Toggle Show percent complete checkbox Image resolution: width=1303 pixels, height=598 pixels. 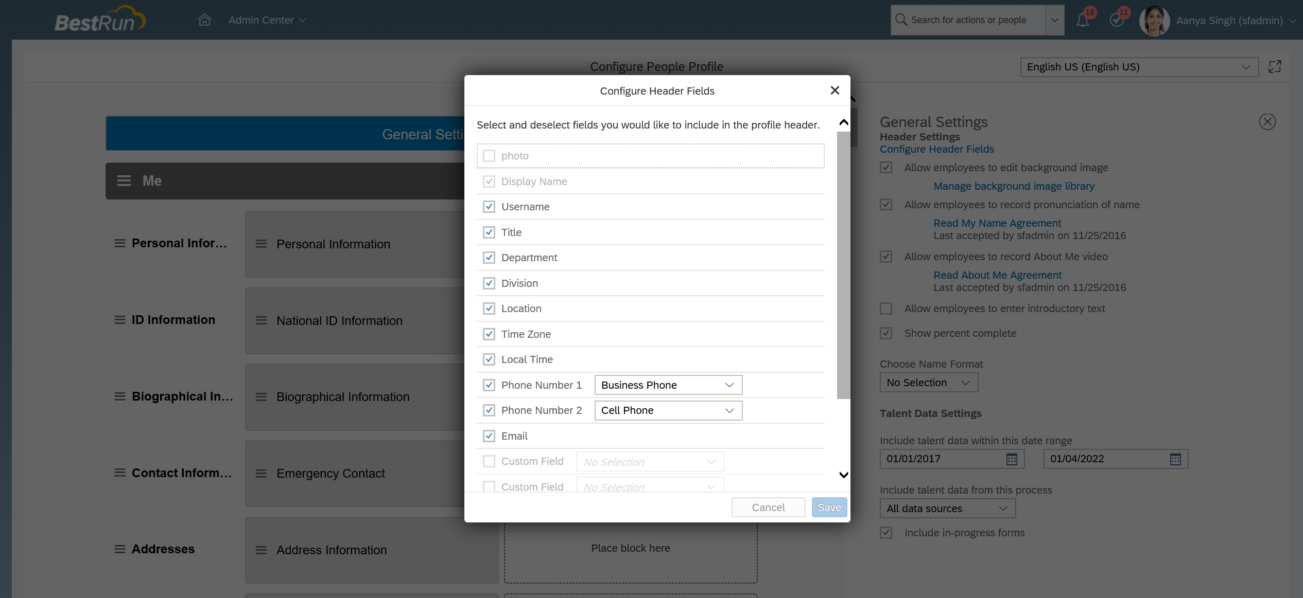pyautogui.click(x=886, y=333)
